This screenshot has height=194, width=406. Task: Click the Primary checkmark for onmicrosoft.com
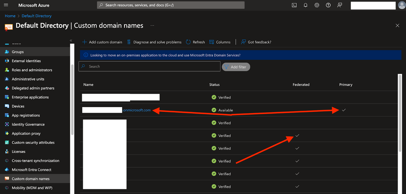point(344,110)
